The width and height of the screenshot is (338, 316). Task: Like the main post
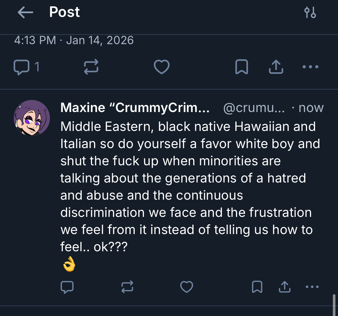162,67
